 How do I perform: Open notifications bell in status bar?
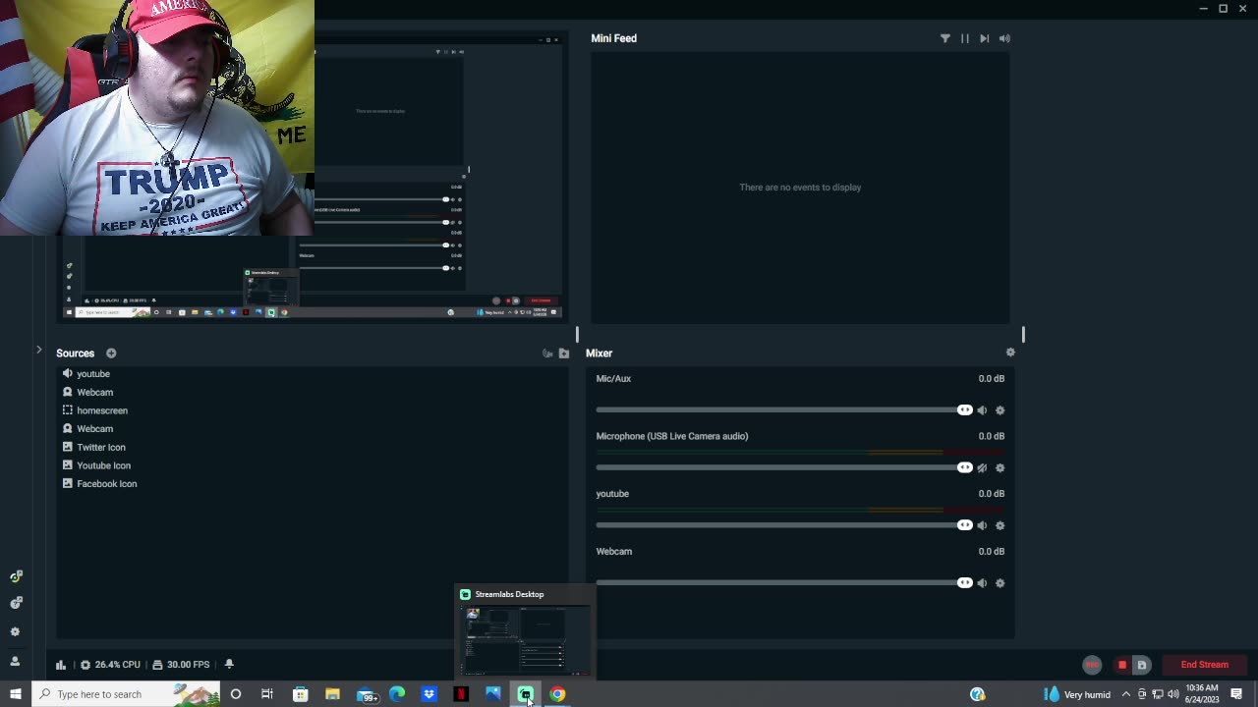229,665
